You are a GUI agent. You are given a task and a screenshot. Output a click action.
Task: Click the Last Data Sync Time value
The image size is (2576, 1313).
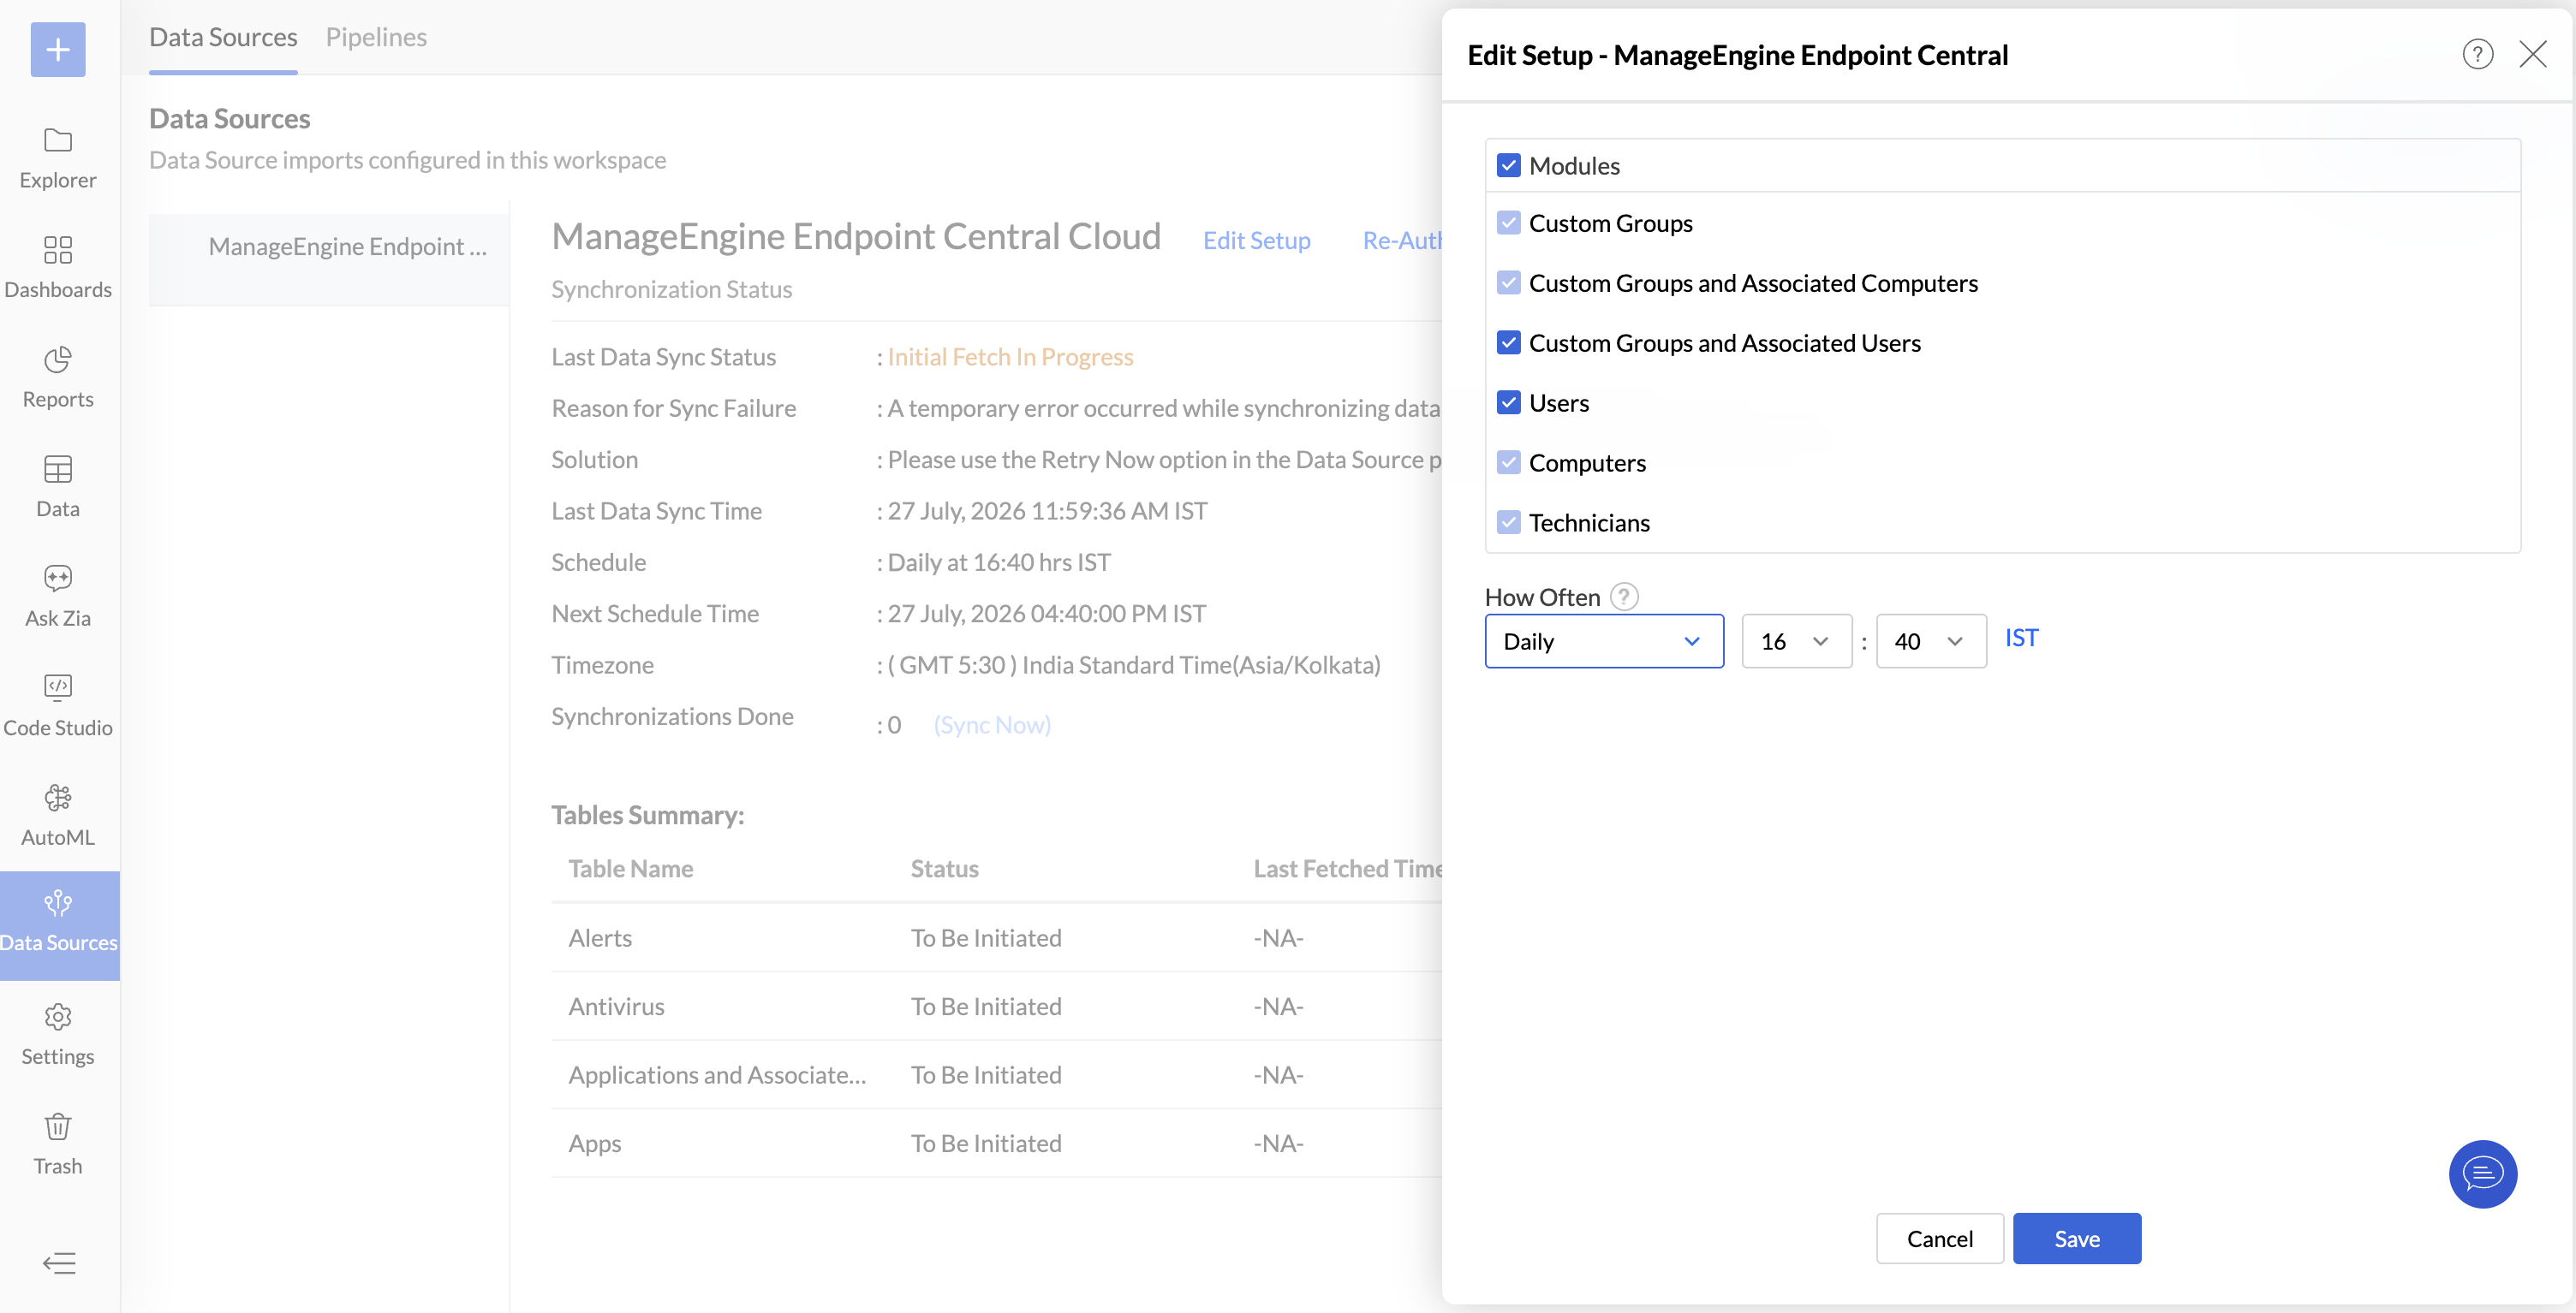[1047, 511]
